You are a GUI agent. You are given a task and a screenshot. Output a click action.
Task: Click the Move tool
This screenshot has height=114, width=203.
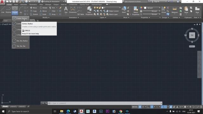(33, 8)
